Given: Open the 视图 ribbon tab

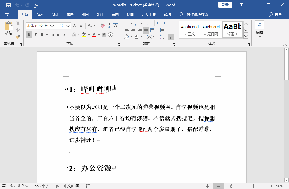Looking at the screenshot, I should point(130,14).
